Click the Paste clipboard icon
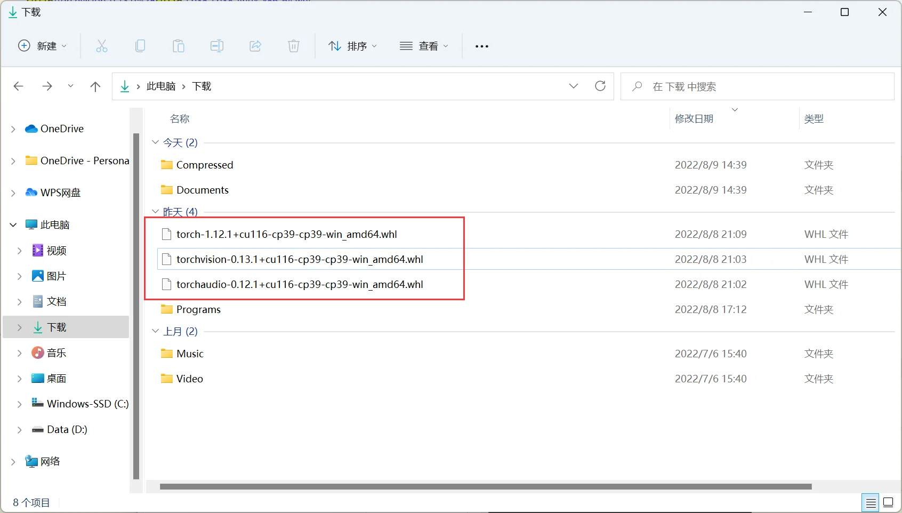The height and width of the screenshot is (513, 902). click(179, 46)
